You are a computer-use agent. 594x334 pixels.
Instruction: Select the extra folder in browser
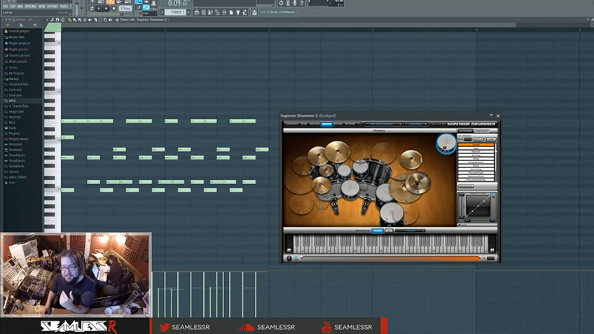click(x=12, y=101)
